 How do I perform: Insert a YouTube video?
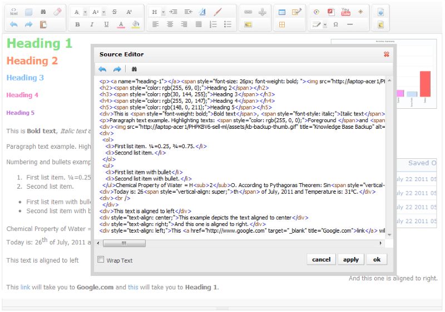pyautogui.click(x=345, y=12)
